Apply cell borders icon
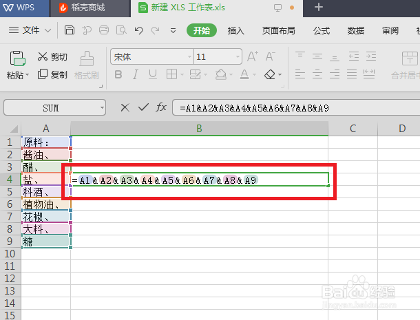This screenshot has width=420, height=320. [171, 74]
